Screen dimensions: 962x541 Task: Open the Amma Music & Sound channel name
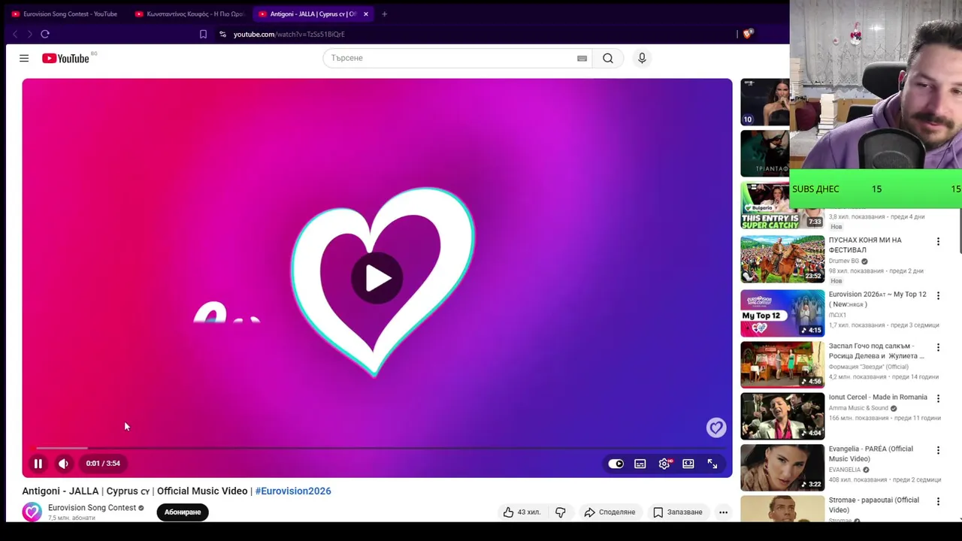pyautogui.click(x=858, y=408)
